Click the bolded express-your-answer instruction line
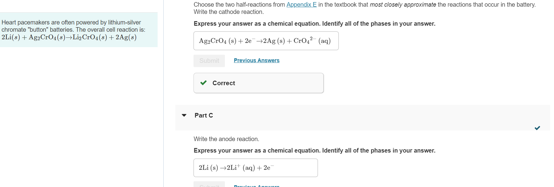Viewport: 554px width, 187px height. 314,150
